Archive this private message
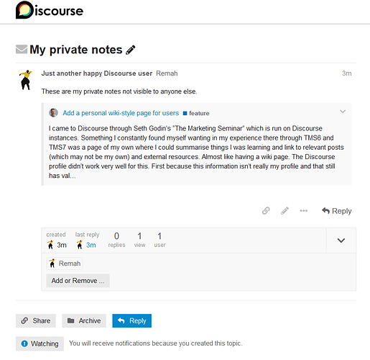 point(84,320)
